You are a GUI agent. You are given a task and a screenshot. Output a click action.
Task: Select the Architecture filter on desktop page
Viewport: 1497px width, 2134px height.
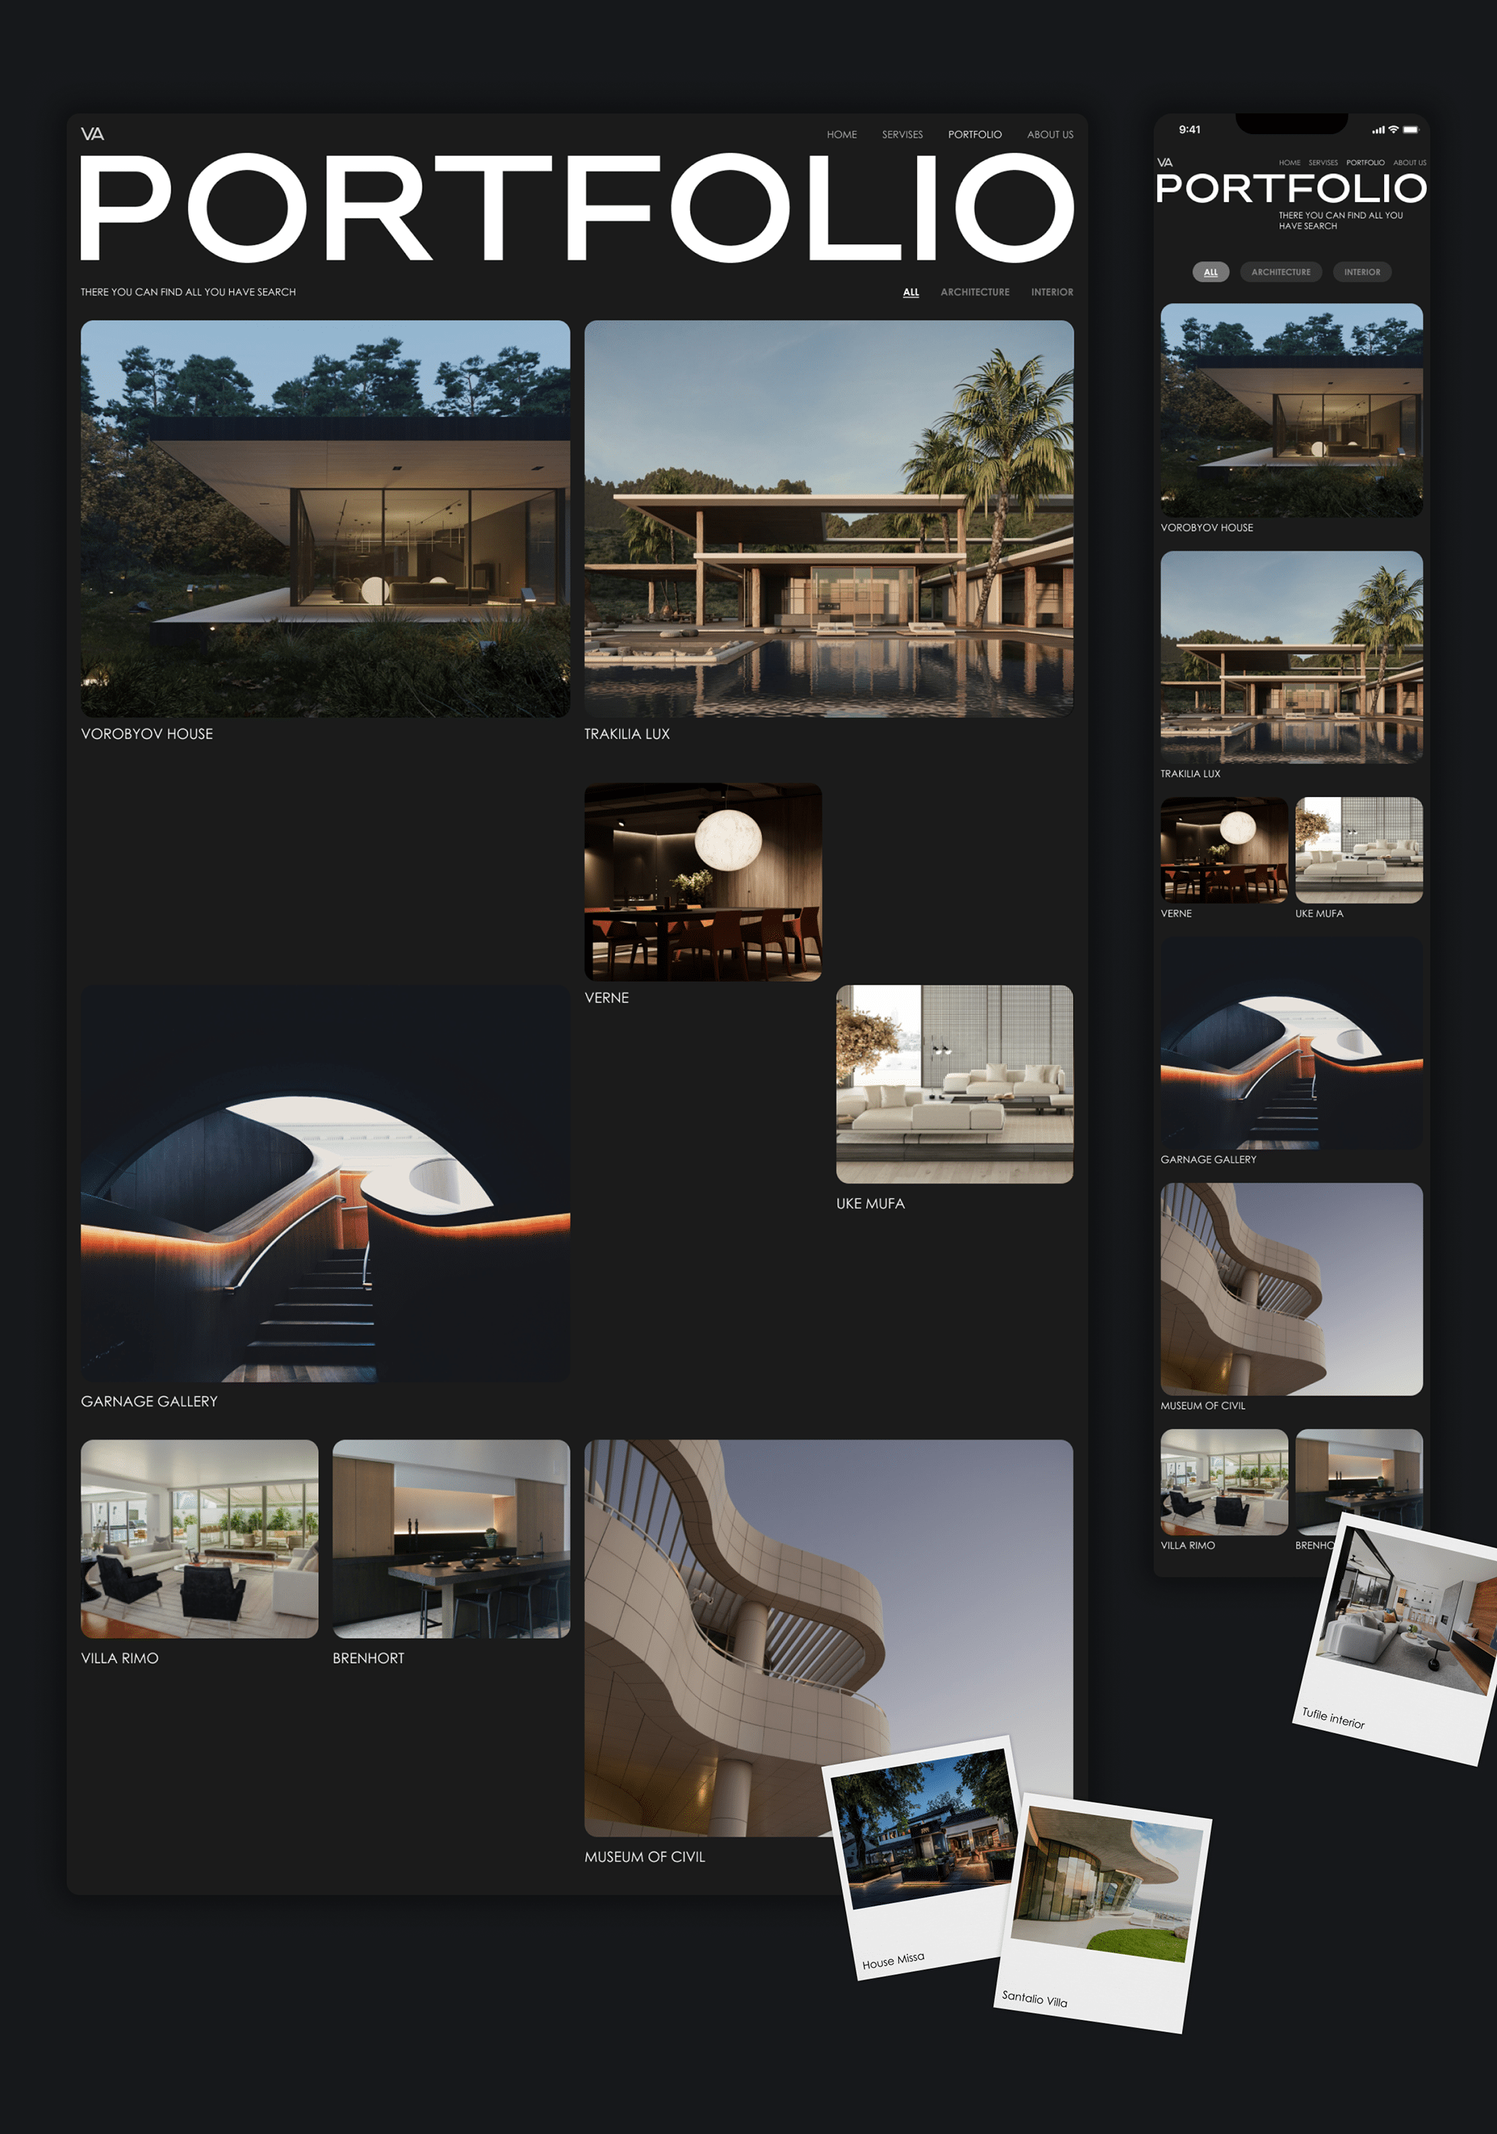coord(974,292)
